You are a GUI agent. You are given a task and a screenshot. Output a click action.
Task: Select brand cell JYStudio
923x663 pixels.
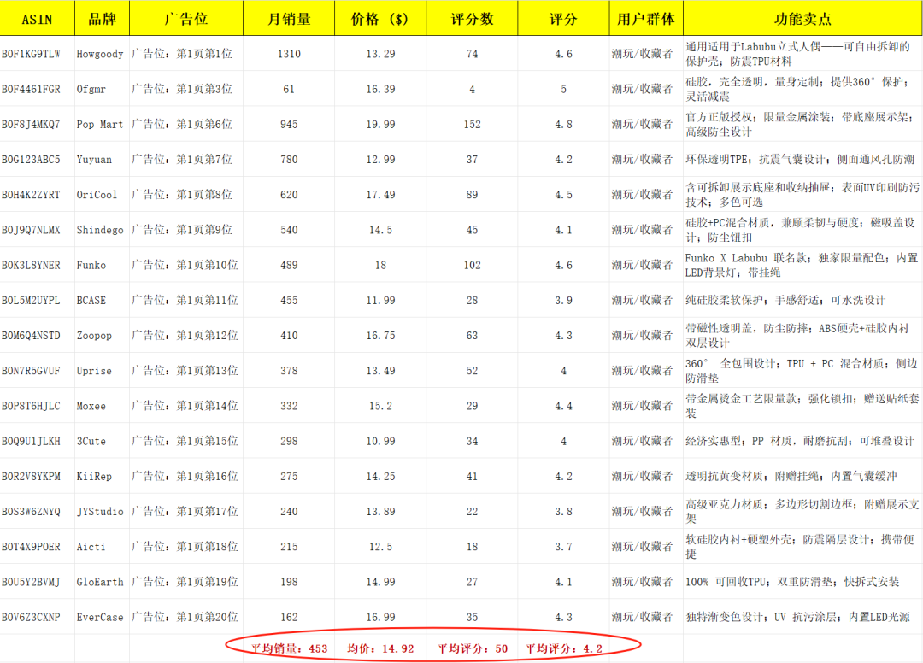coord(100,512)
